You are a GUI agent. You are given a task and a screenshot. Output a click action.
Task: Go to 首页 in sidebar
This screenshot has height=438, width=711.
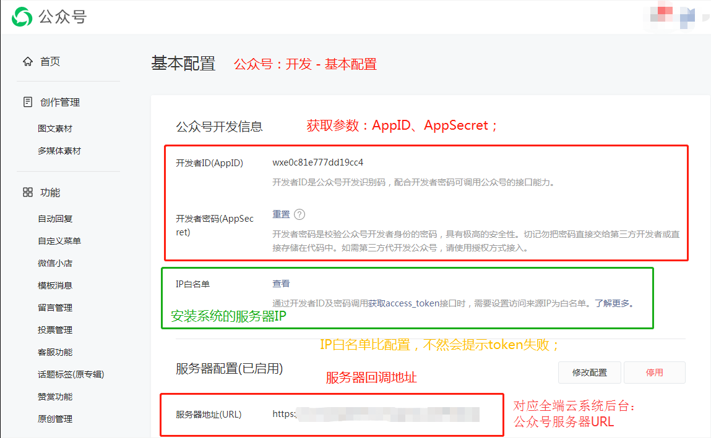coord(50,62)
